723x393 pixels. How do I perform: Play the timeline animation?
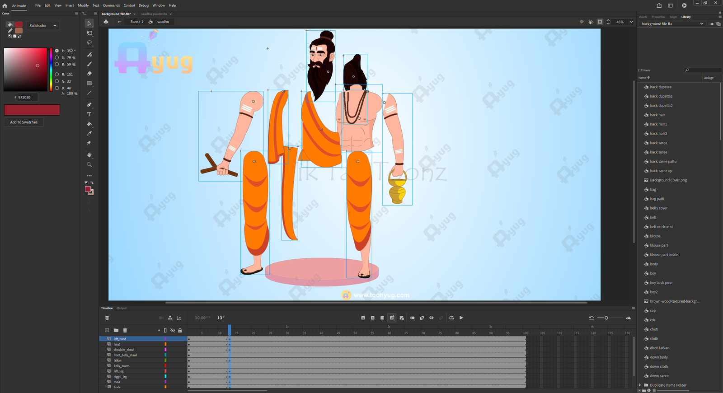[x=461, y=318]
